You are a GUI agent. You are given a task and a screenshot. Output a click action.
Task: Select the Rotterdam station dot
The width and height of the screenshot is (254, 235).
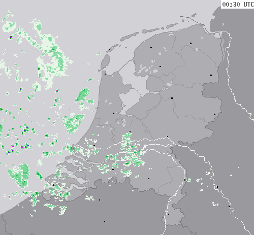[x=94, y=146]
